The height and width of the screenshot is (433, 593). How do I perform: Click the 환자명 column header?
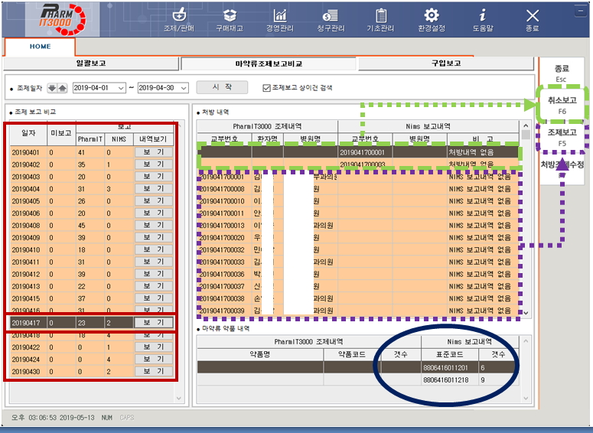(x=267, y=138)
